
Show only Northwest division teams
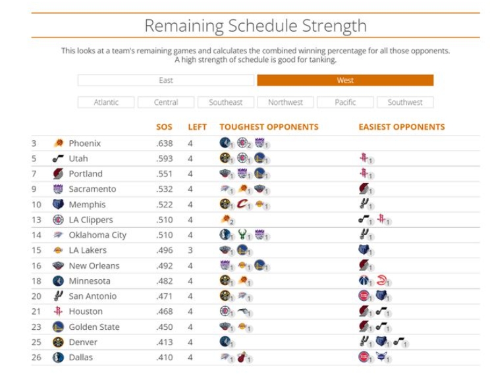pyautogui.click(x=285, y=102)
